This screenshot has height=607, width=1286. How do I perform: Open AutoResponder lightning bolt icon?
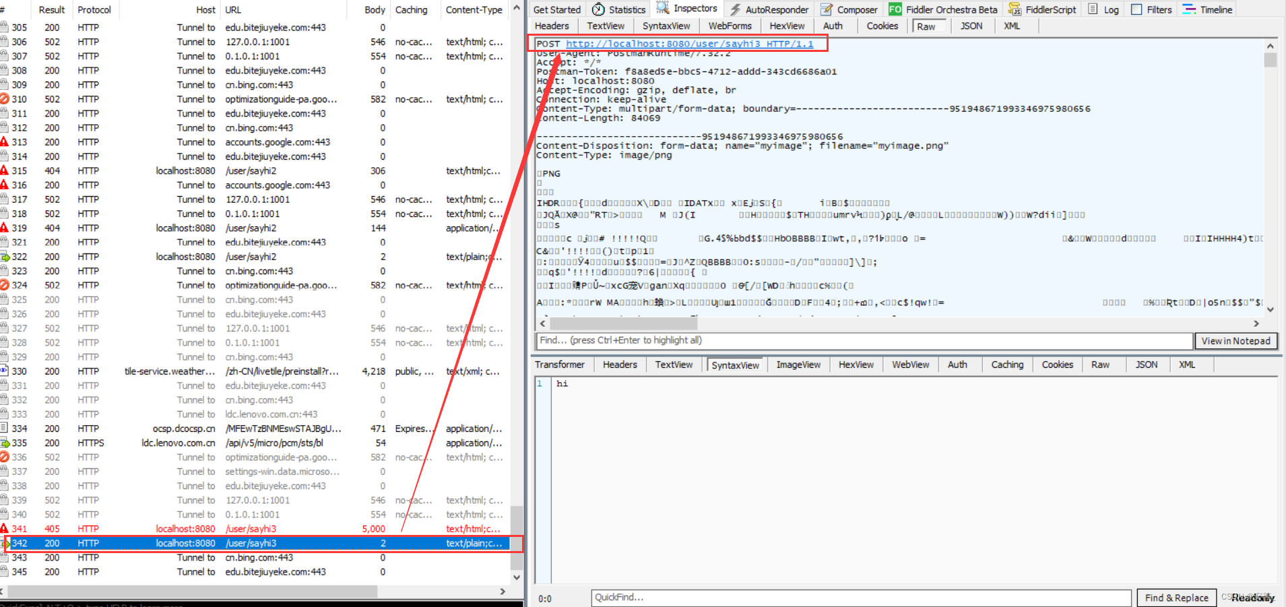pyautogui.click(x=736, y=9)
